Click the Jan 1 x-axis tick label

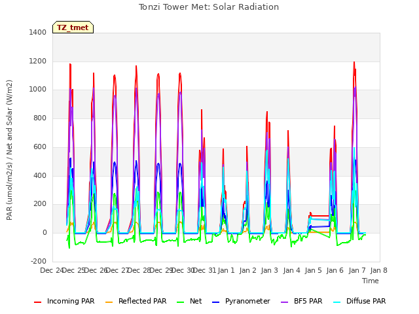pos(226,270)
